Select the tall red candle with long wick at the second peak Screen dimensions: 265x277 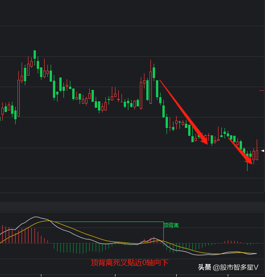click(x=150, y=82)
